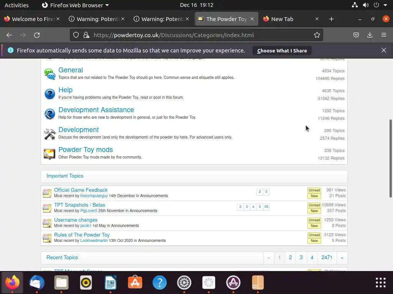Launch Rhythmbox from the dock
Viewport: 393px width, 294px height.
(86, 283)
